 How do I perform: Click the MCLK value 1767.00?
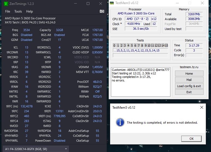coord(97,30)
